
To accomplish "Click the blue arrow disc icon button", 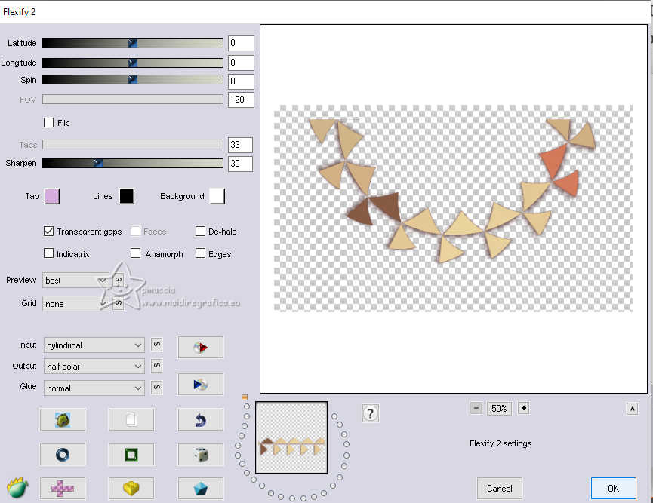I will coord(200,384).
